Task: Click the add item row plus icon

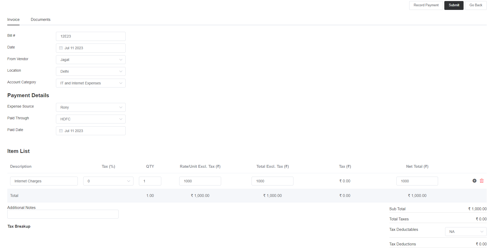Action: [x=474, y=181]
